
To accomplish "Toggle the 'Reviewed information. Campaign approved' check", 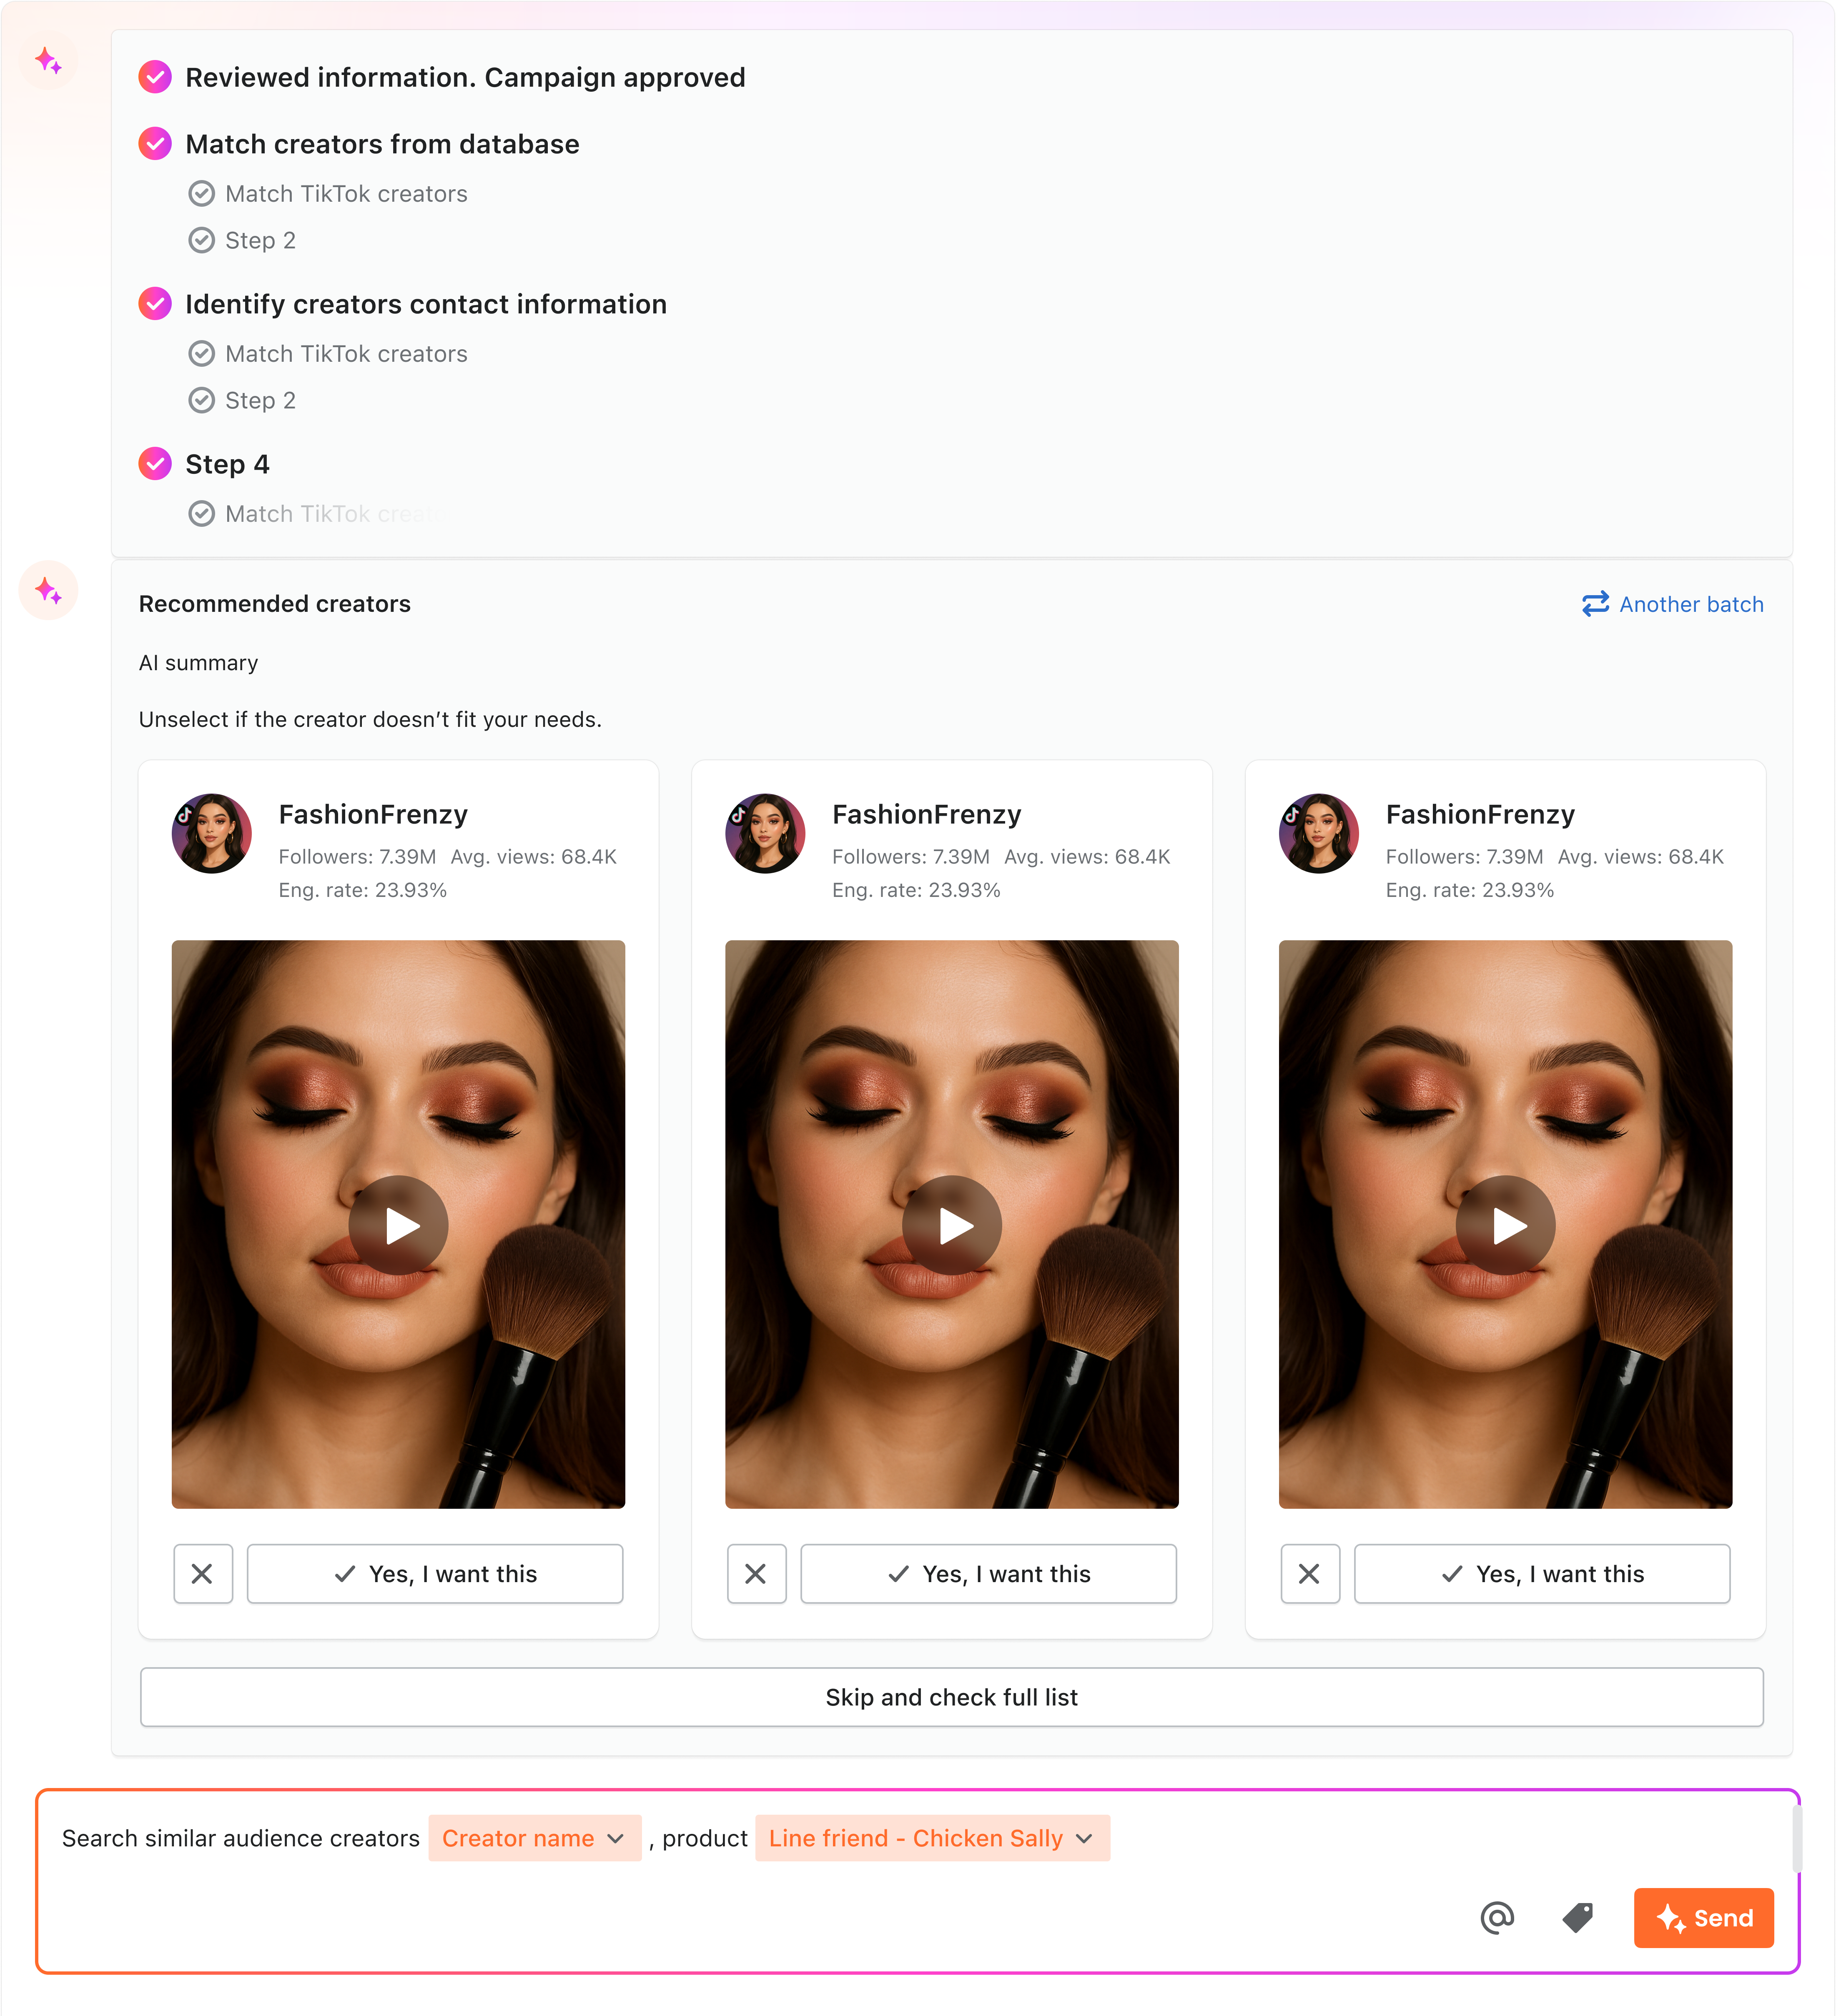I will pyautogui.click(x=155, y=77).
